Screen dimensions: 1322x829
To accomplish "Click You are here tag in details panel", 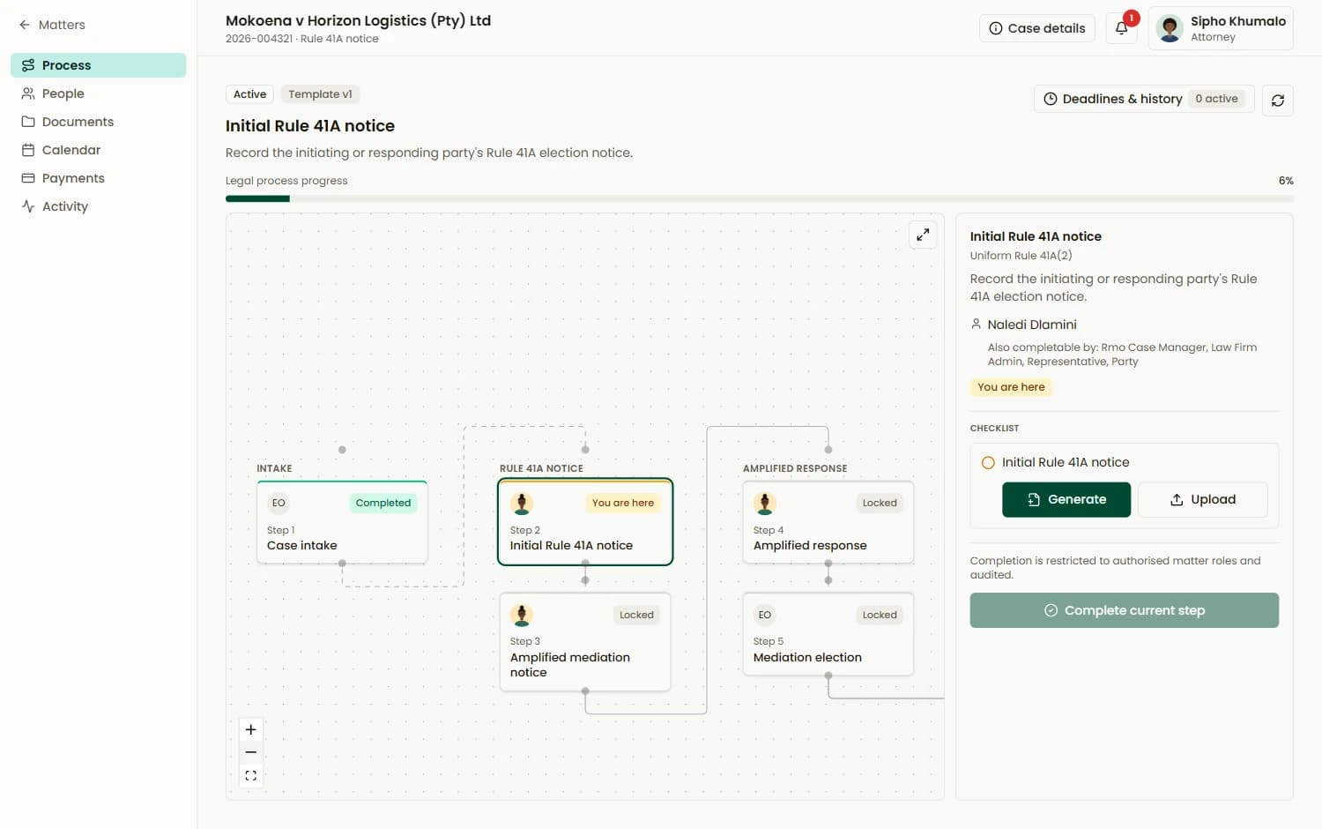I will point(1011,387).
